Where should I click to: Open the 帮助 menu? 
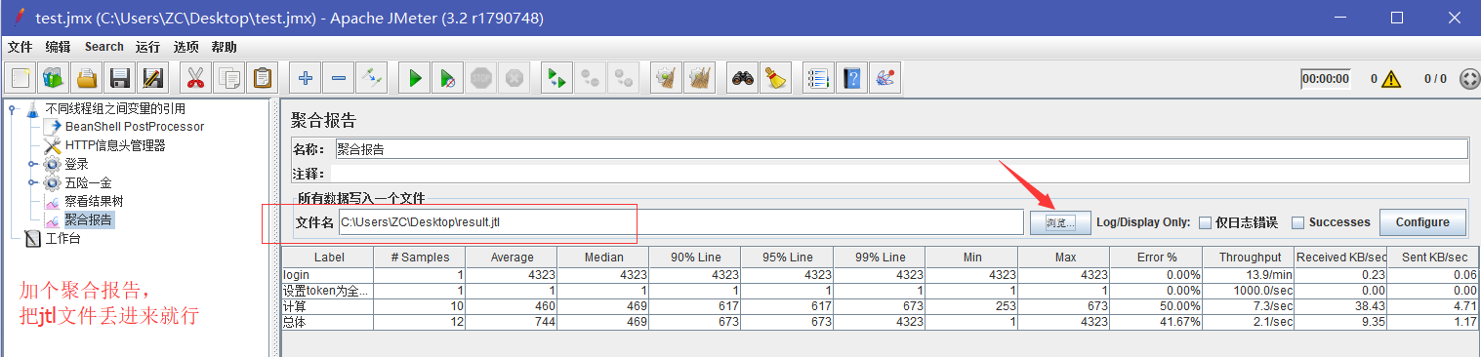[224, 47]
